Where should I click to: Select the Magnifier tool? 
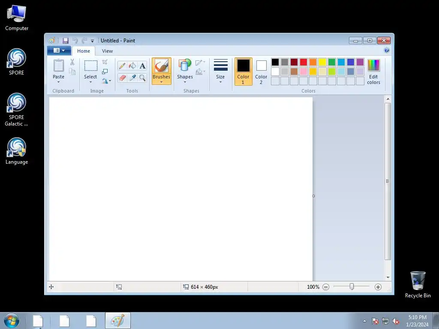(142, 78)
